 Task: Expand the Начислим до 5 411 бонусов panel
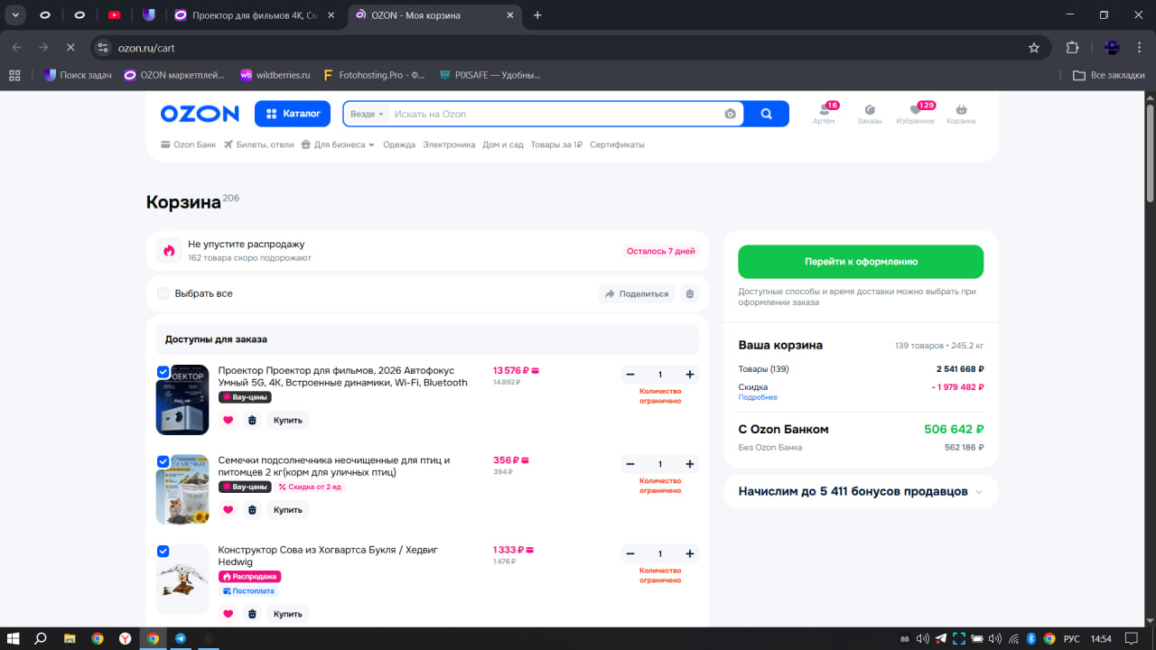click(861, 492)
